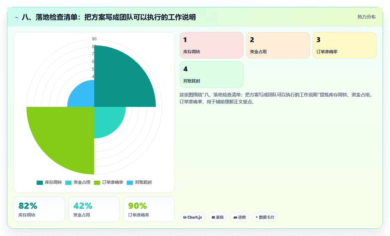Select card 1 库存周转
The image size is (390, 236).
tap(211, 45)
